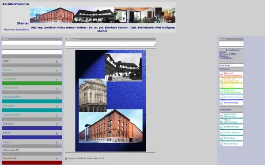Click the arrow icon beside Anbindung
The height and width of the screenshot is (165, 265).
57,124
